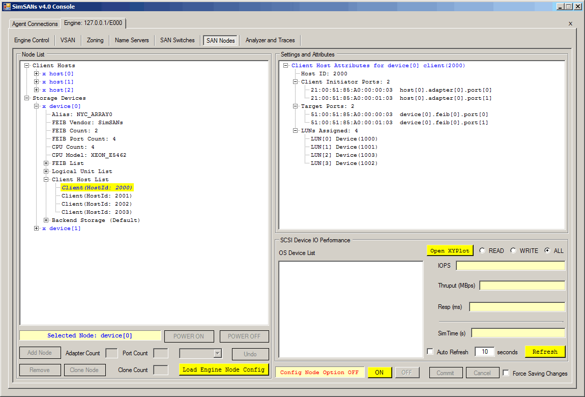
Task: Select the READ radio button
Action: click(481, 250)
